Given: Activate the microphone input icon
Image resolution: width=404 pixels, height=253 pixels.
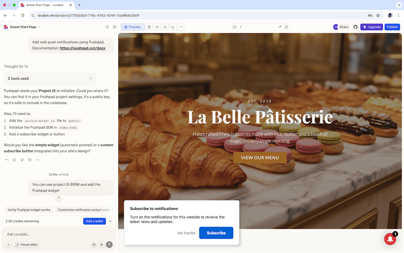Looking at the screenshot, I should pos(101,244).
